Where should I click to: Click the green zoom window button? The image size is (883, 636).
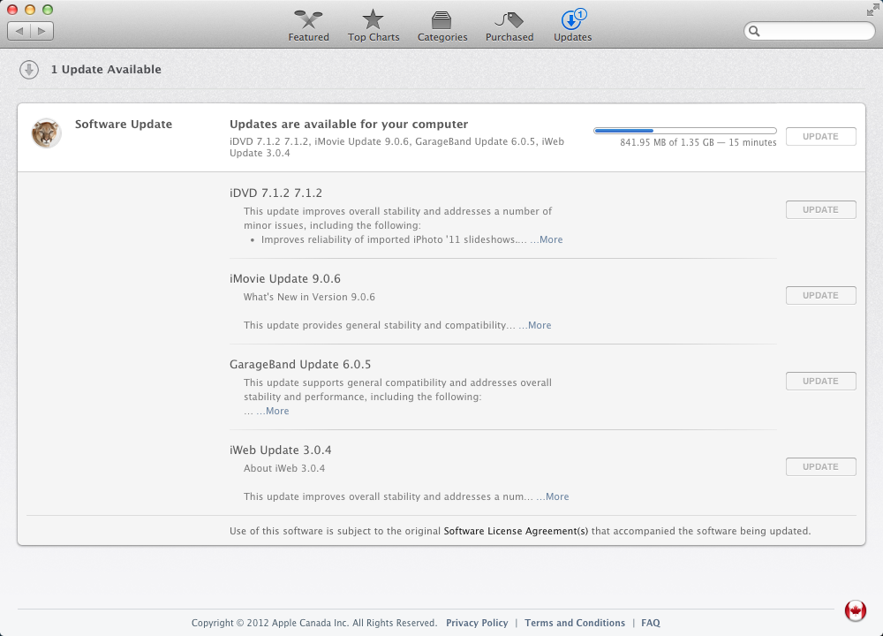point(48,10)
